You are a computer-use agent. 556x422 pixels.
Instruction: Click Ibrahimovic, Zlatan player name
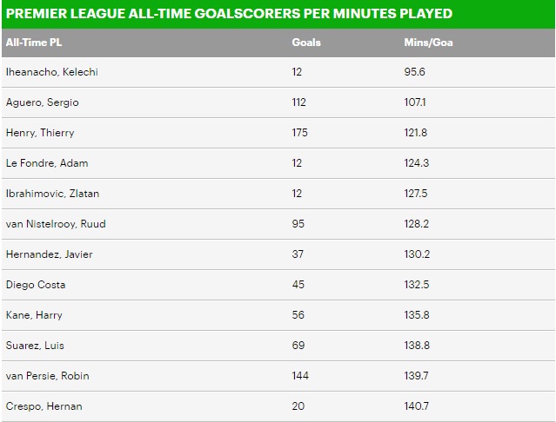52,194
